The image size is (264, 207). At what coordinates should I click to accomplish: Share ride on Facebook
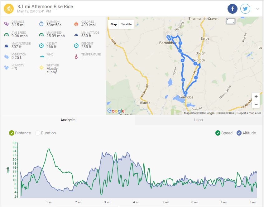(232, 9)
